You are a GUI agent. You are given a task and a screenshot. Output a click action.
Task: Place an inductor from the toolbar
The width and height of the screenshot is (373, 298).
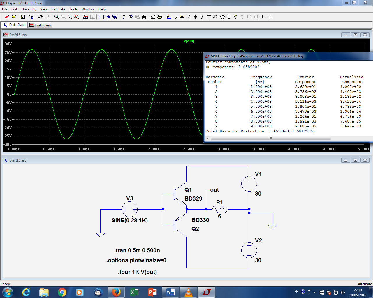tap(202, 17)
